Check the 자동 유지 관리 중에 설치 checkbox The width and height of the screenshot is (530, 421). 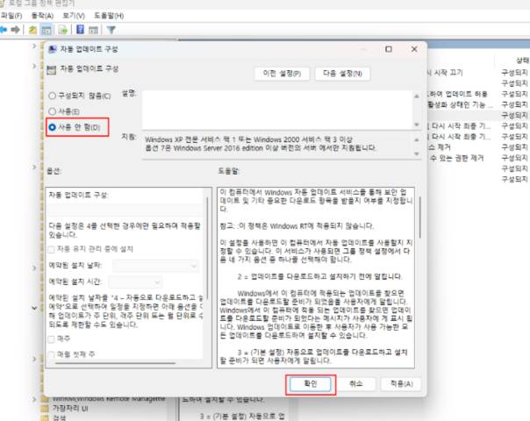point(52,249)
